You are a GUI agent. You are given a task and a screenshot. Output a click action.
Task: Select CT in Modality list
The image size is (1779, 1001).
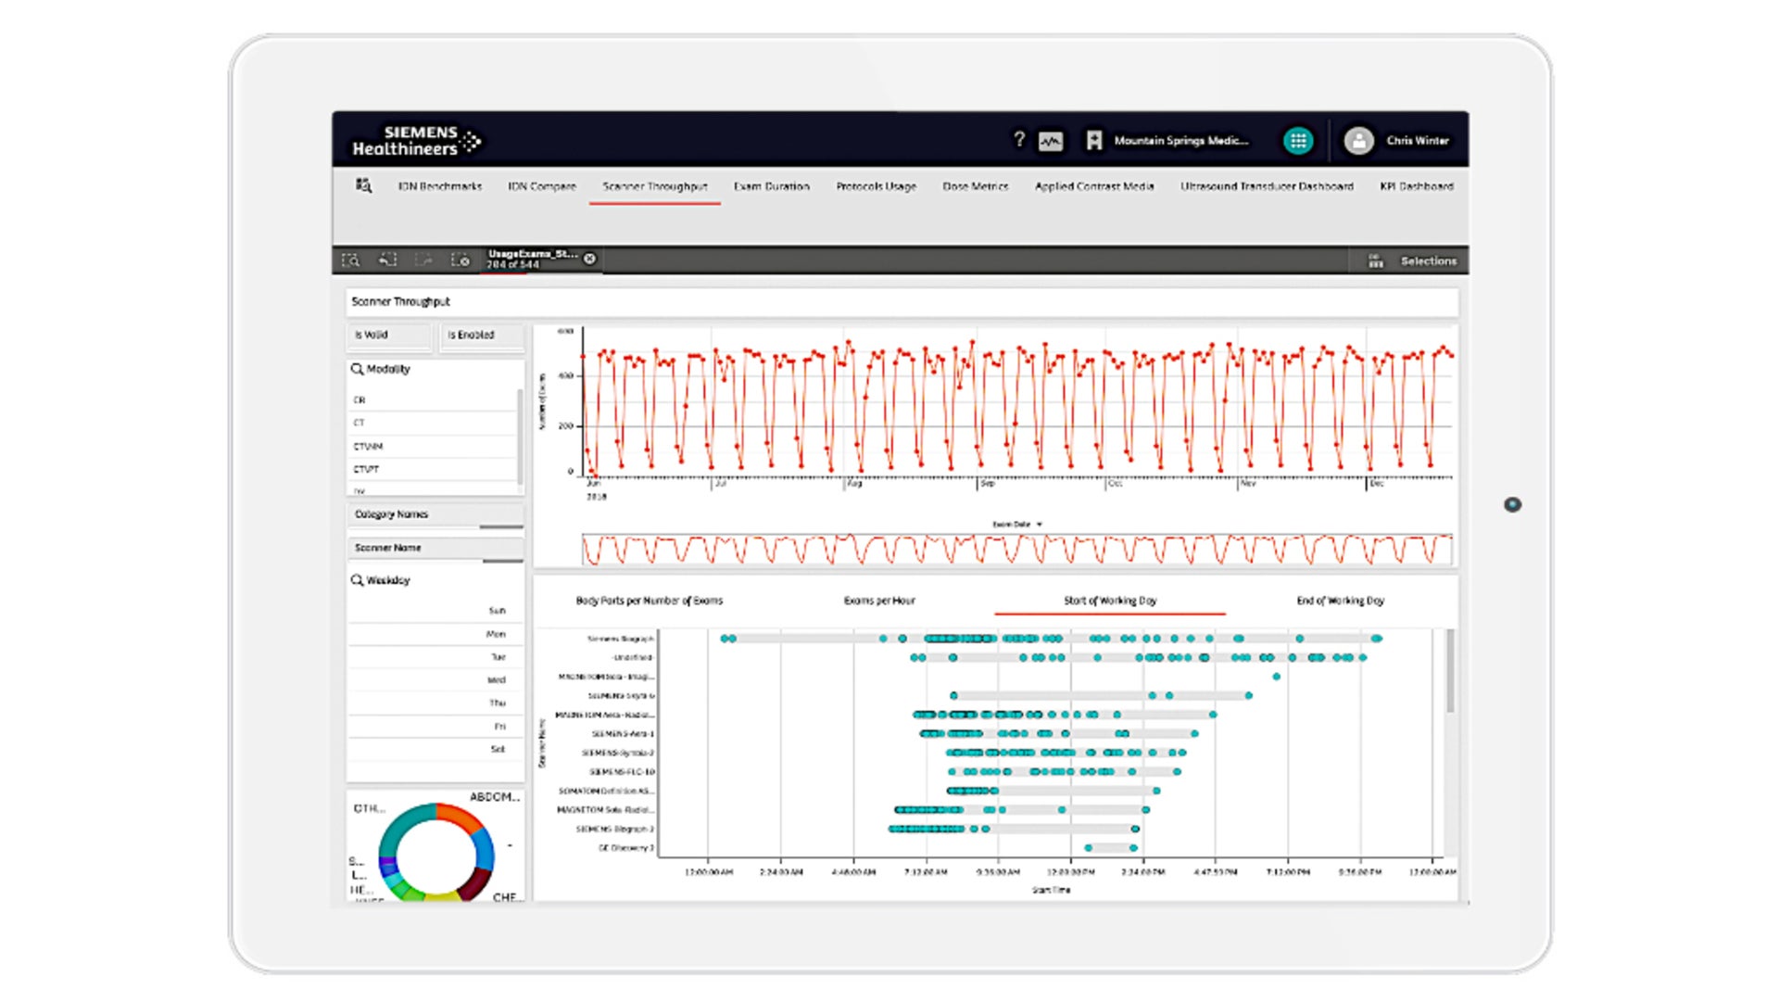(432, 423)
